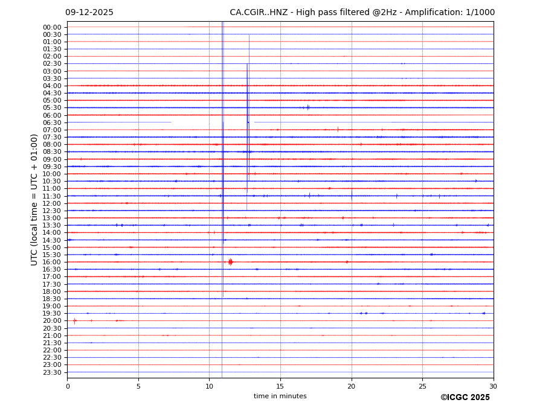Select the 23:30 time row label
The image size is (560, 420).
(51, 372)
